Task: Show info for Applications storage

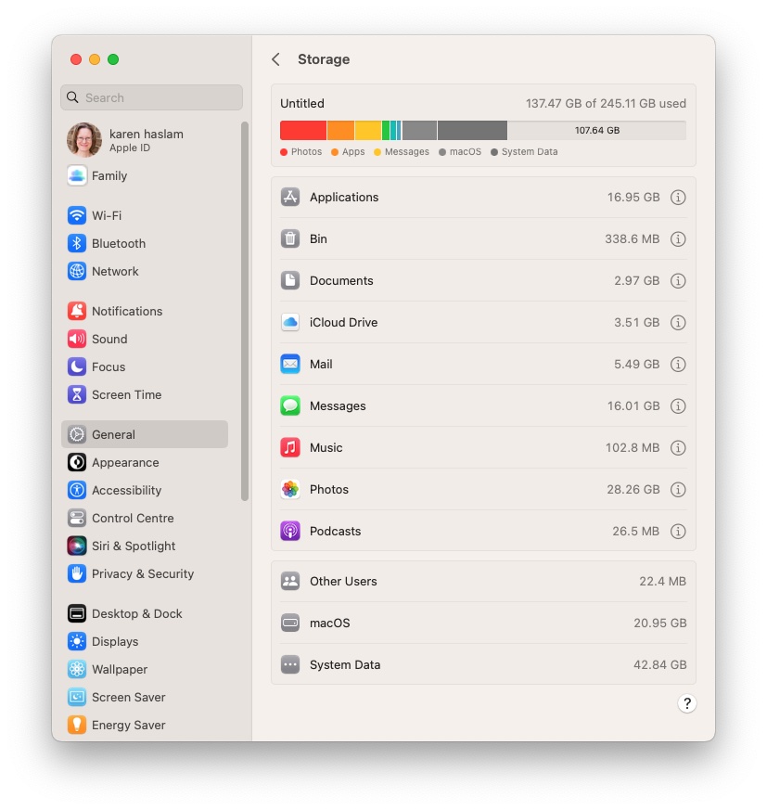Action: pyautogui.click(x=678, y=198)
